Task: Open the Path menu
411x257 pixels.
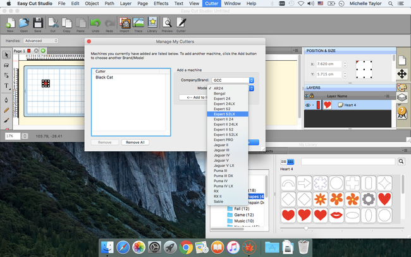Action: (109, 3)
